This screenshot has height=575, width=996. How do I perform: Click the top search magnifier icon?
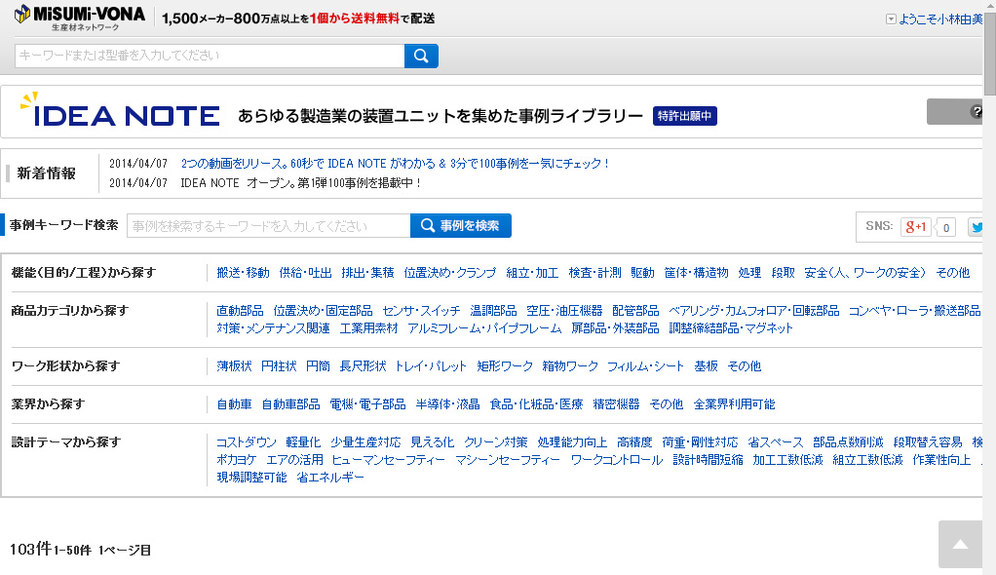421,56
